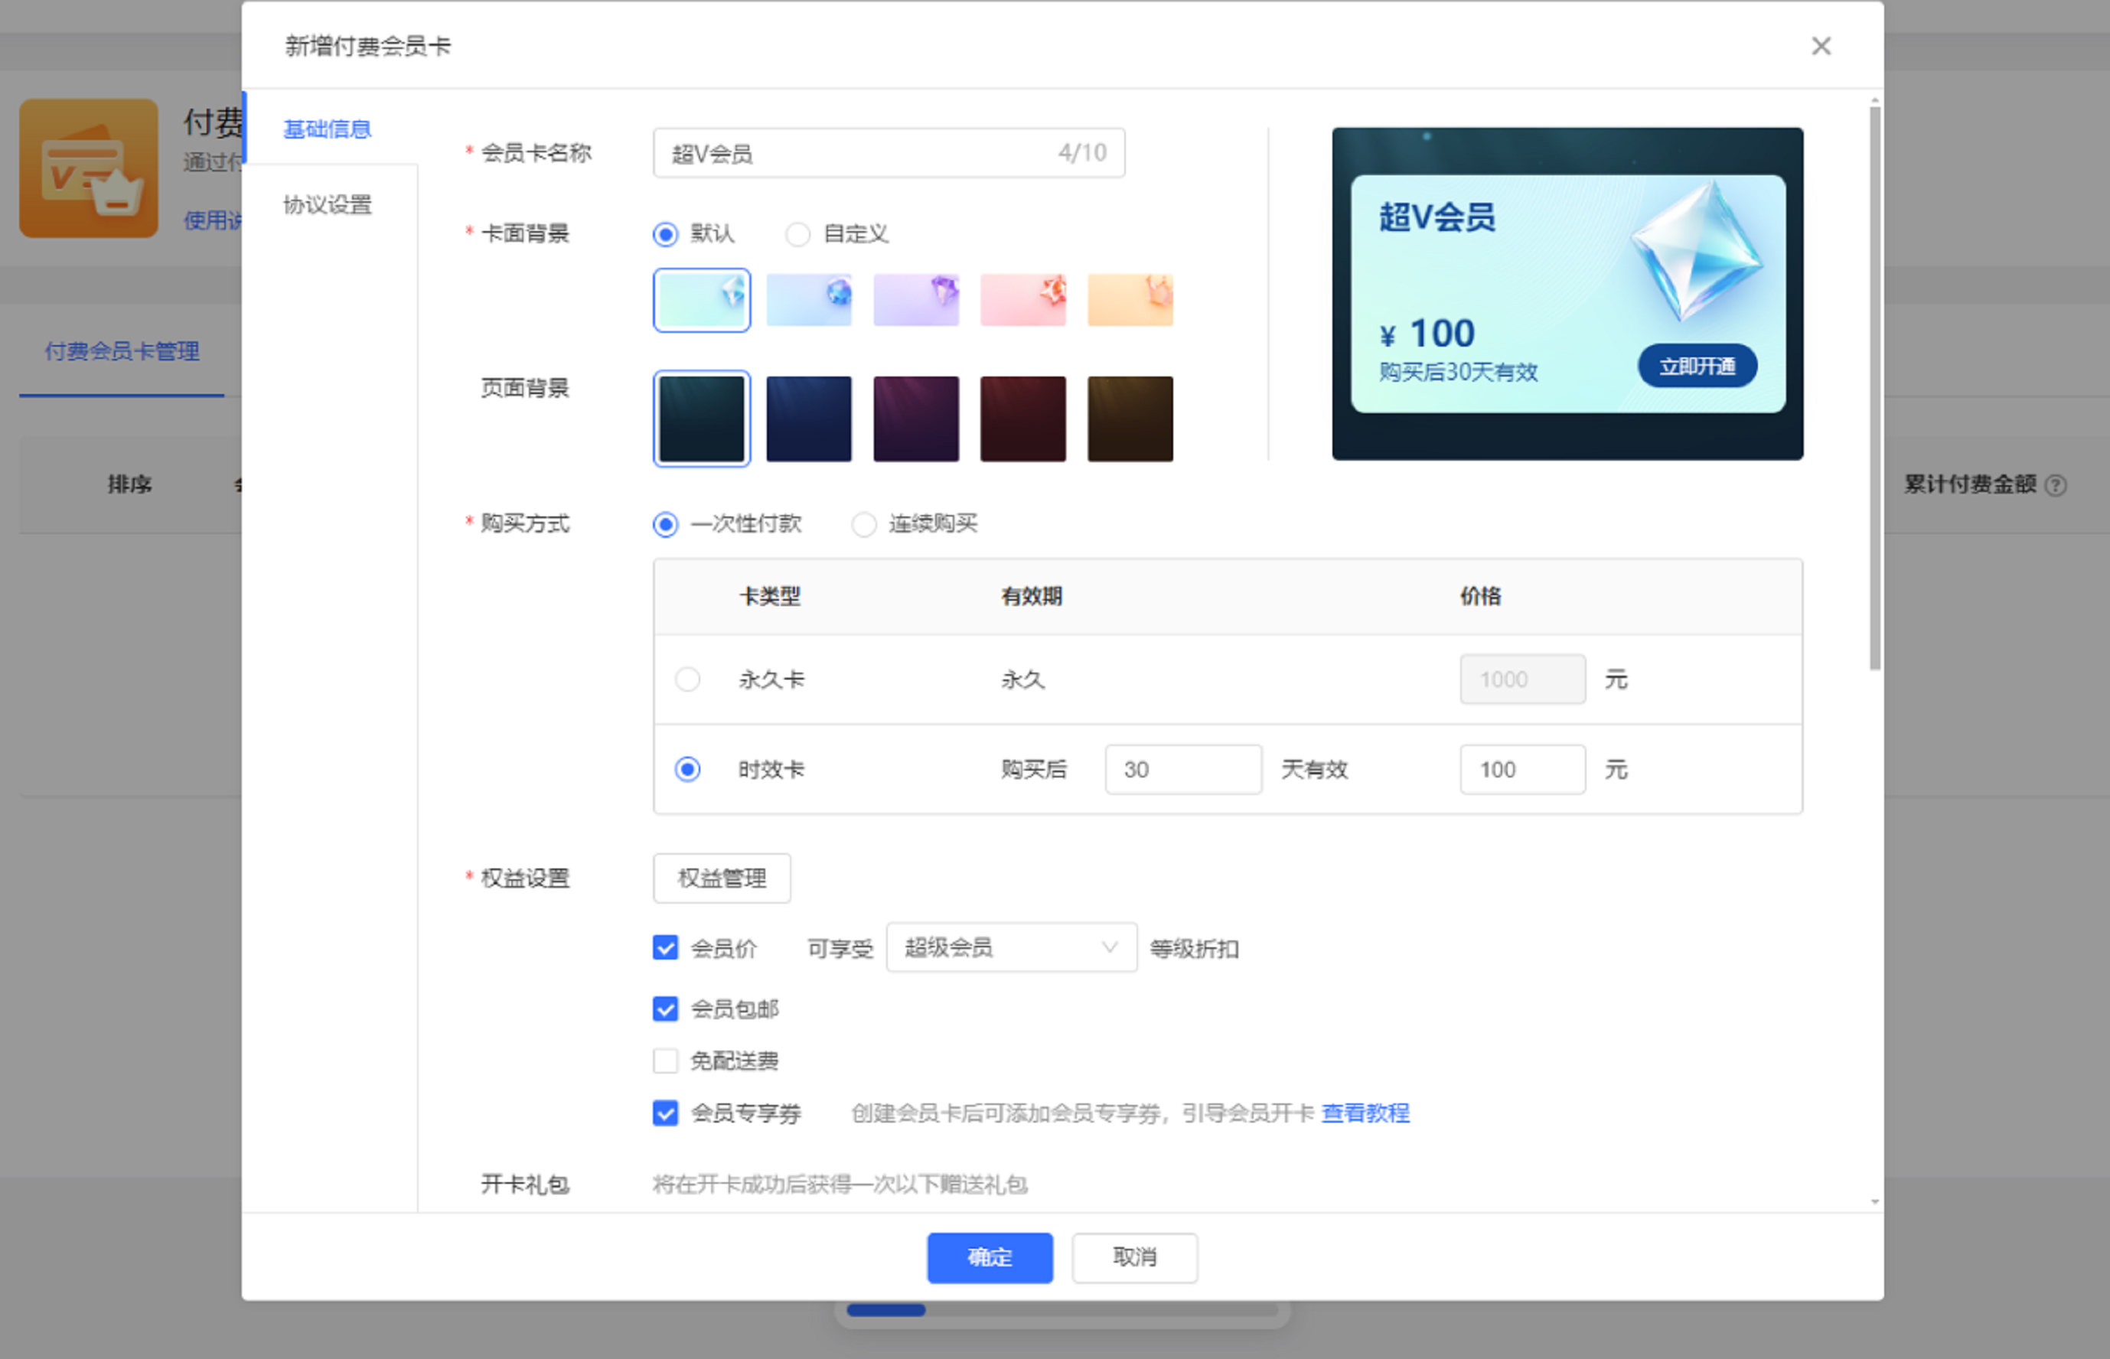
Task: Select the dark purple page background swatch
Action: pyautogui.click(x=915, y=419)
